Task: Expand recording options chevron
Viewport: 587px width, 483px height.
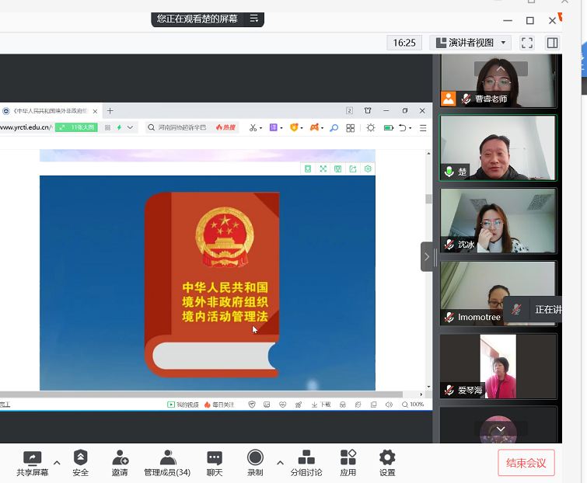Action: coord(280,463)
